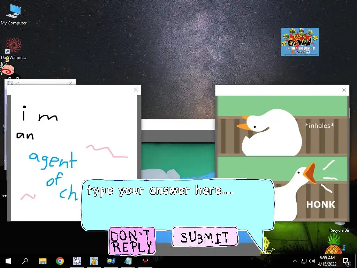Viewport: 357px width, 268px height.
Task: Switch to the blue-yellow eyes taskbar app
Action: point(111,261)
